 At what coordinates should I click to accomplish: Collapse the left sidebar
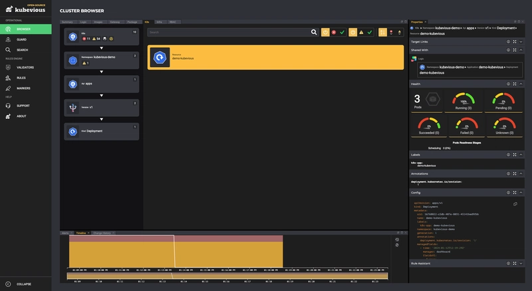click(x=23, y=284)
